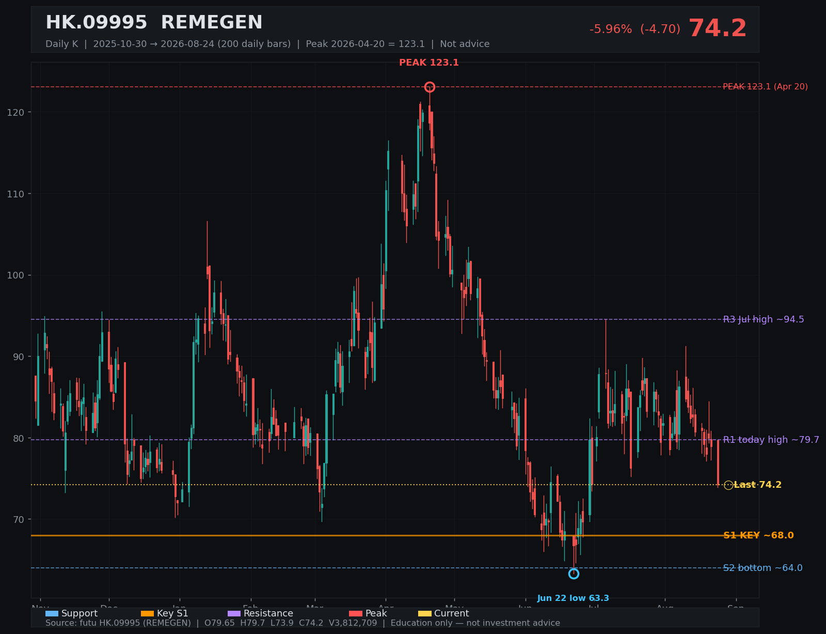Click the red Peak legend swatch
The width and height of the screenshot is (826, 634).
[x=356, y=613]
